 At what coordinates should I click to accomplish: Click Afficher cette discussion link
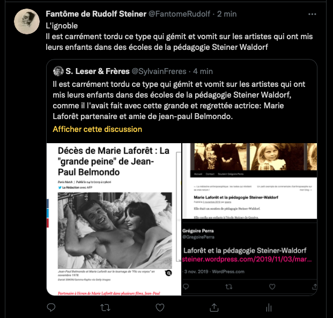coord(97,129)
